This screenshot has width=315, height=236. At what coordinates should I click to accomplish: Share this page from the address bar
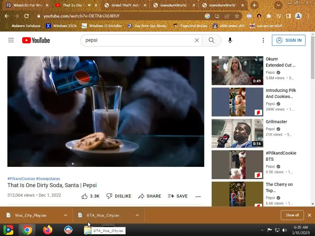(227, 16)
